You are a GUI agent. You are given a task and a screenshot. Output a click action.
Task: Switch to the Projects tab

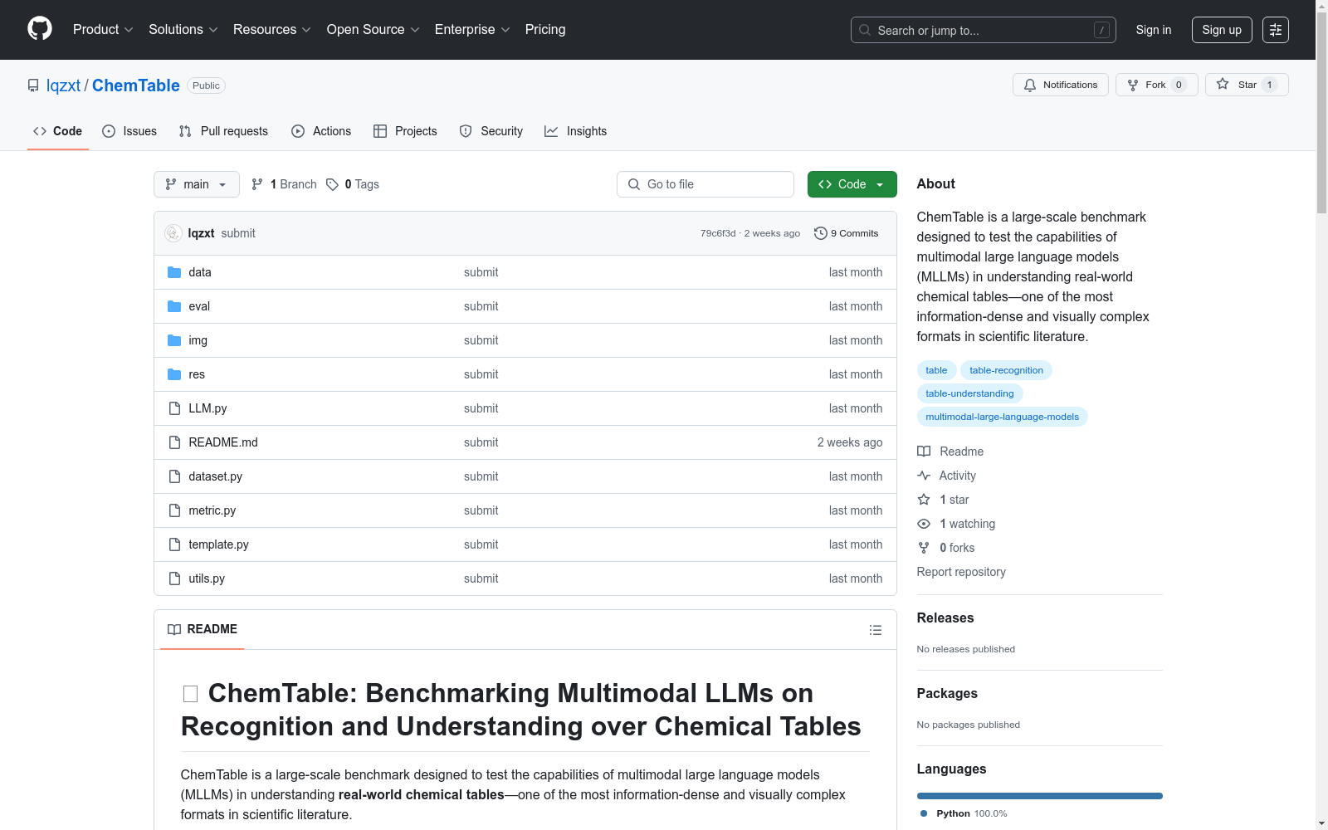click(405, 131)
